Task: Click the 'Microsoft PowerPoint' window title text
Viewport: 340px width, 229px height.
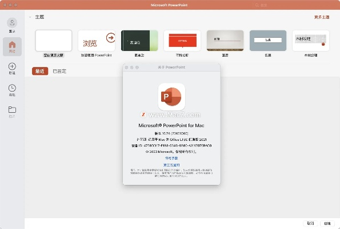Action: (x=169, y=5)
